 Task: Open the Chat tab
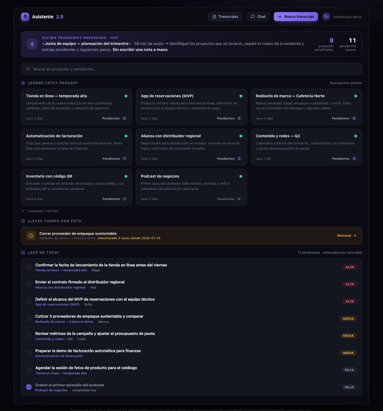pyautogui.click(x=258, y=17)
